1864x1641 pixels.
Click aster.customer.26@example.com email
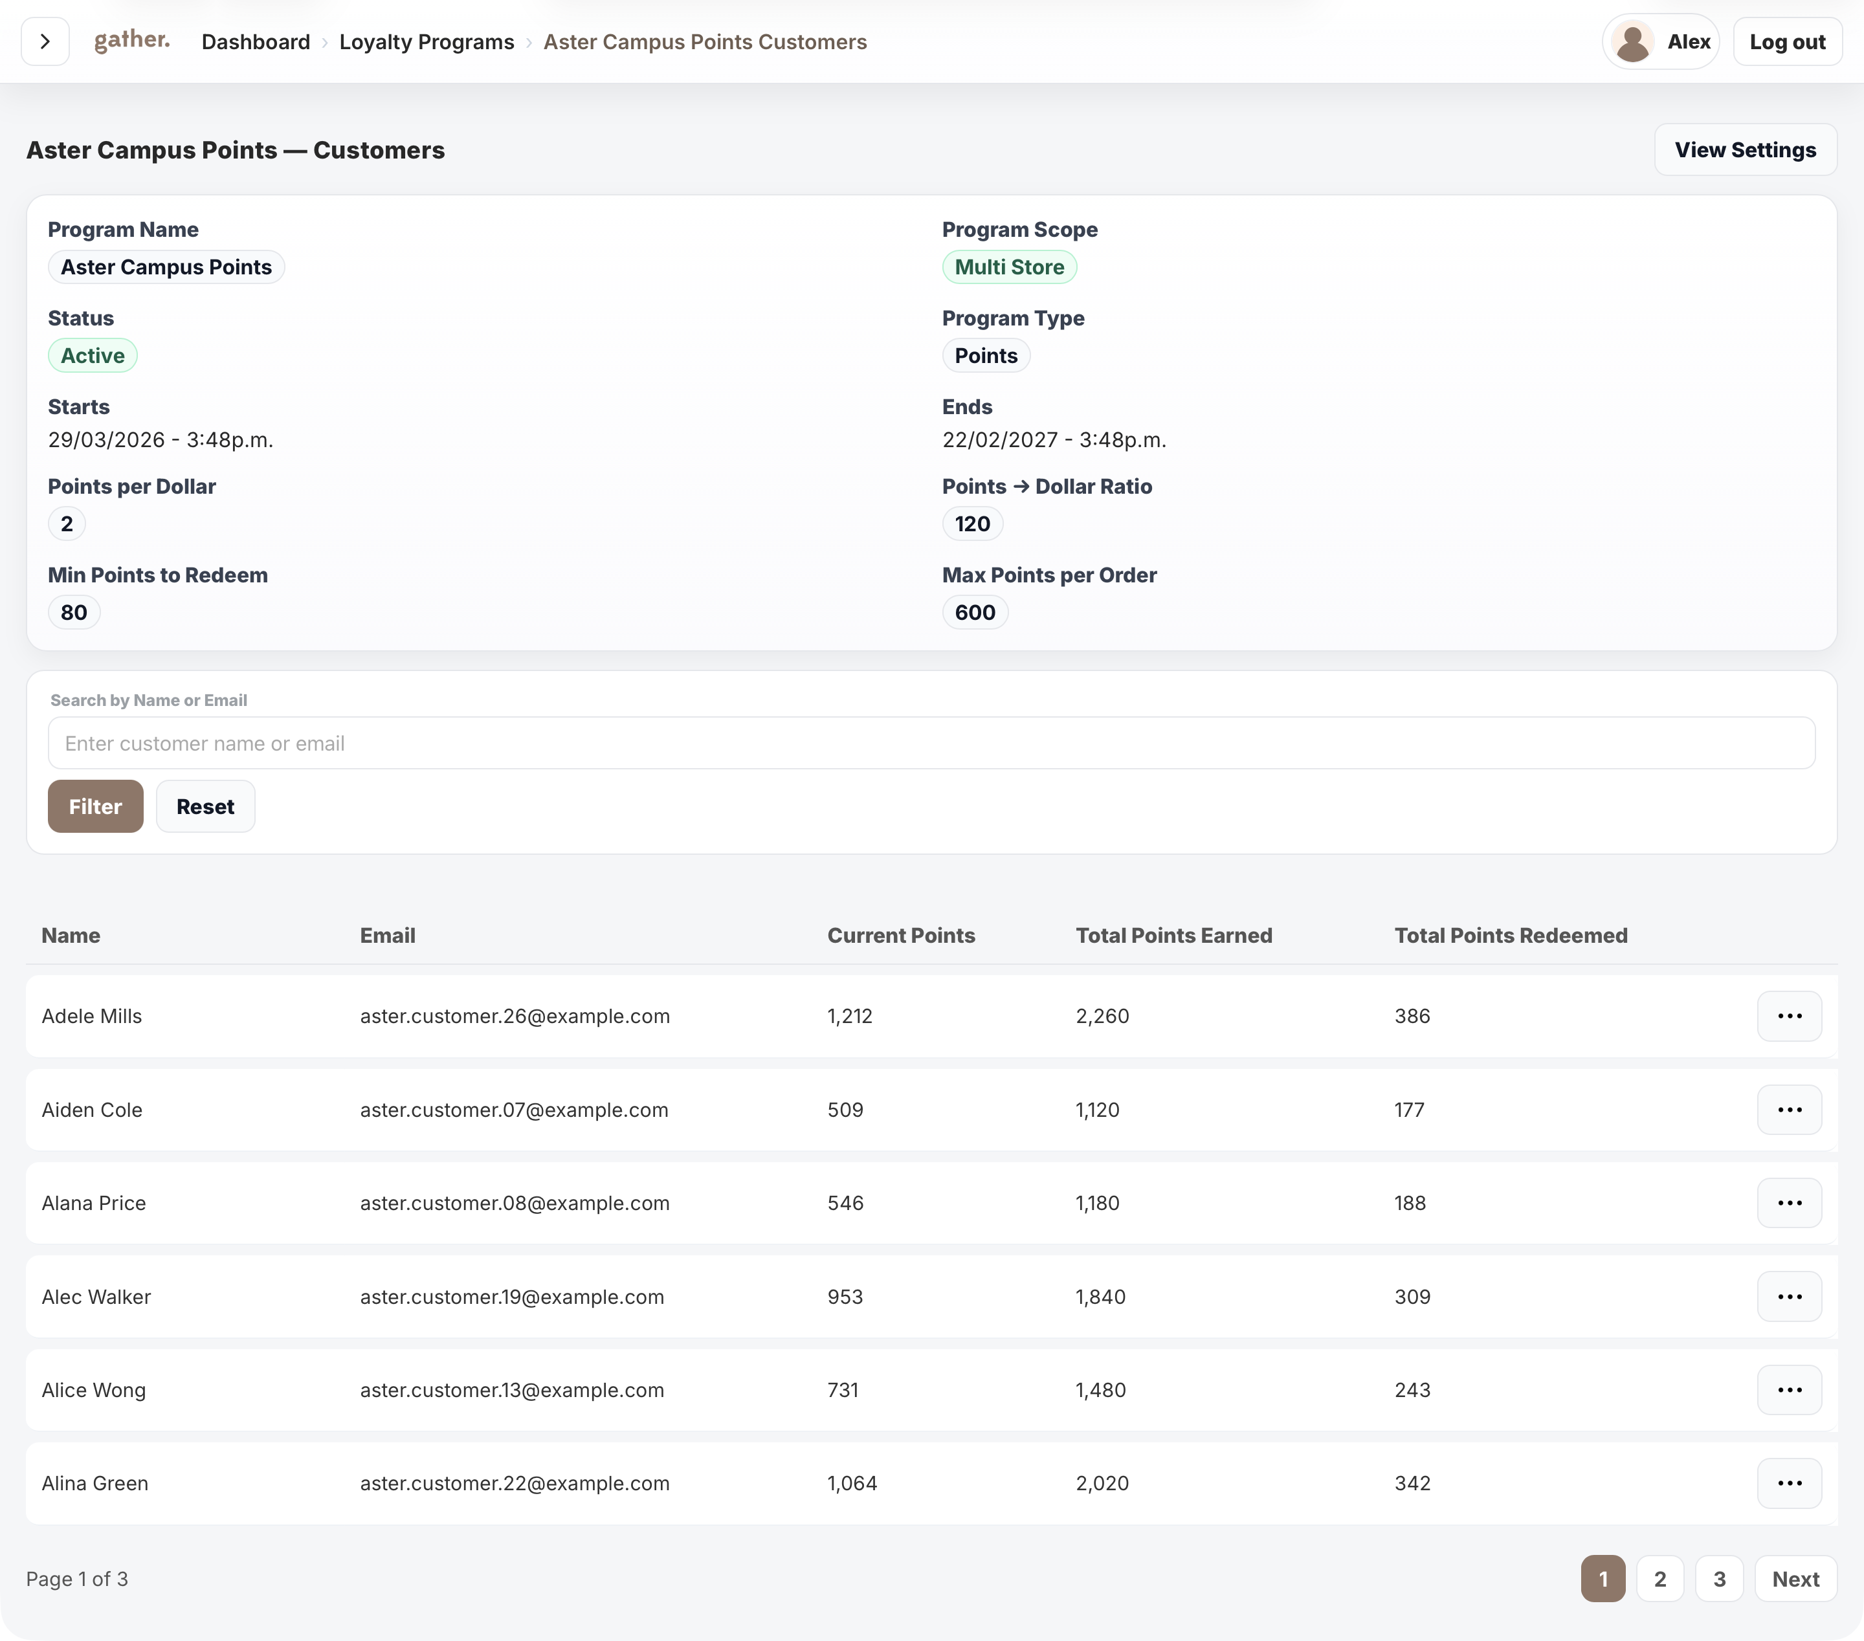click(x=515, y=1016)
